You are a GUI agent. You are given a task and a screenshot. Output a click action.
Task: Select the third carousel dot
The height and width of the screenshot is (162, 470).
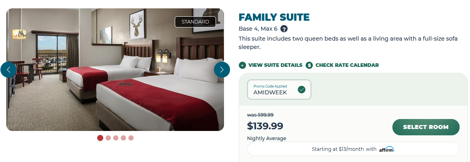[x=116, y=138]
